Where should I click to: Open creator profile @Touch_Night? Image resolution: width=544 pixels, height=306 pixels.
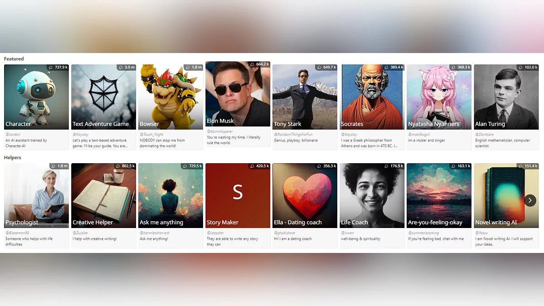(x=151, y=135)
